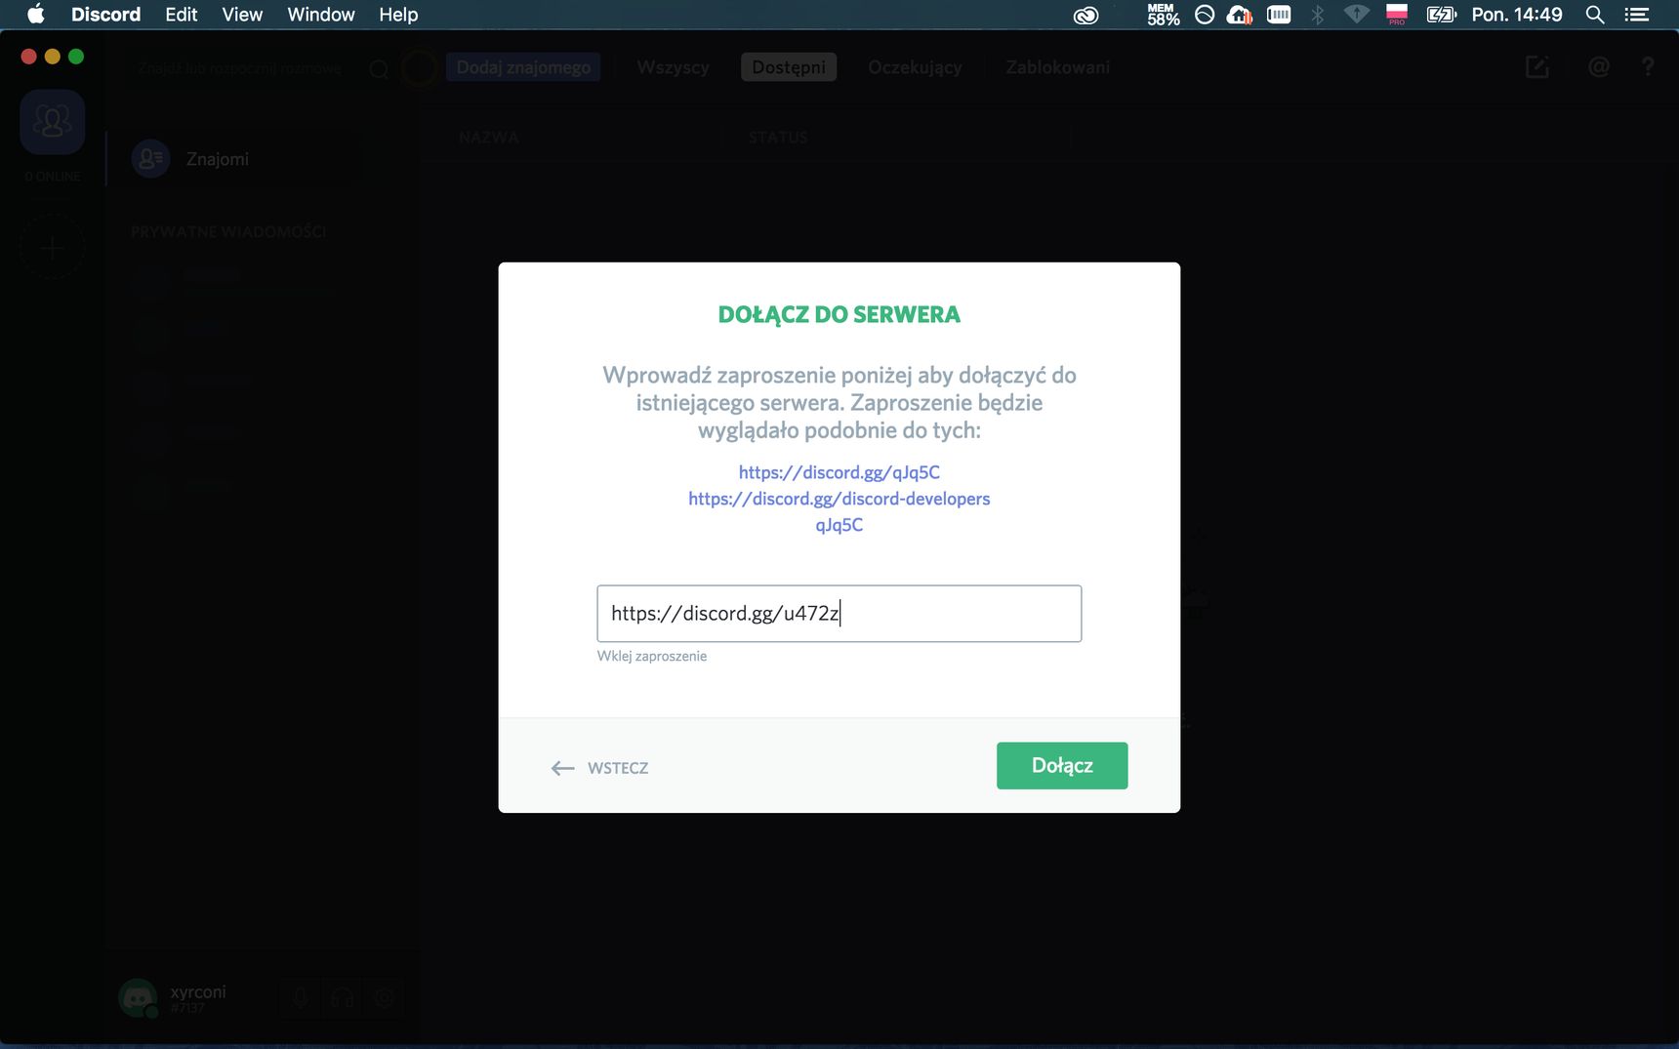Open the Apple menu
Viewport: 1679px width, 1049px height.
[x=36, y=15]
